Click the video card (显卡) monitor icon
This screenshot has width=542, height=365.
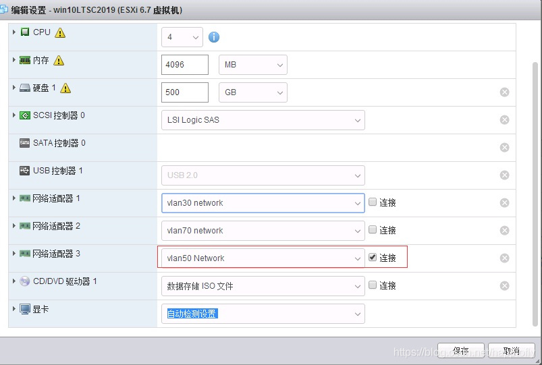(25, 309)
